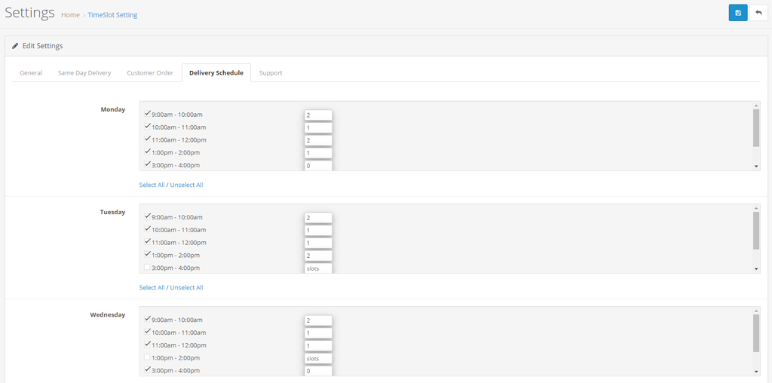The height and width of the screenshot is (383, 772).
Task: Enable Wednesday 1:00pm - 2:00pm slot
Action: (x=147, y=357)
